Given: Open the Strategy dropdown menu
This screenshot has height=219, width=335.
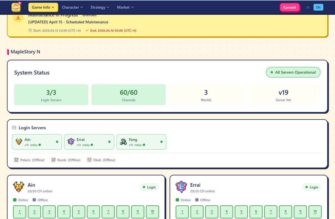Looking at the screenshot, I should (x=100, y=7).
